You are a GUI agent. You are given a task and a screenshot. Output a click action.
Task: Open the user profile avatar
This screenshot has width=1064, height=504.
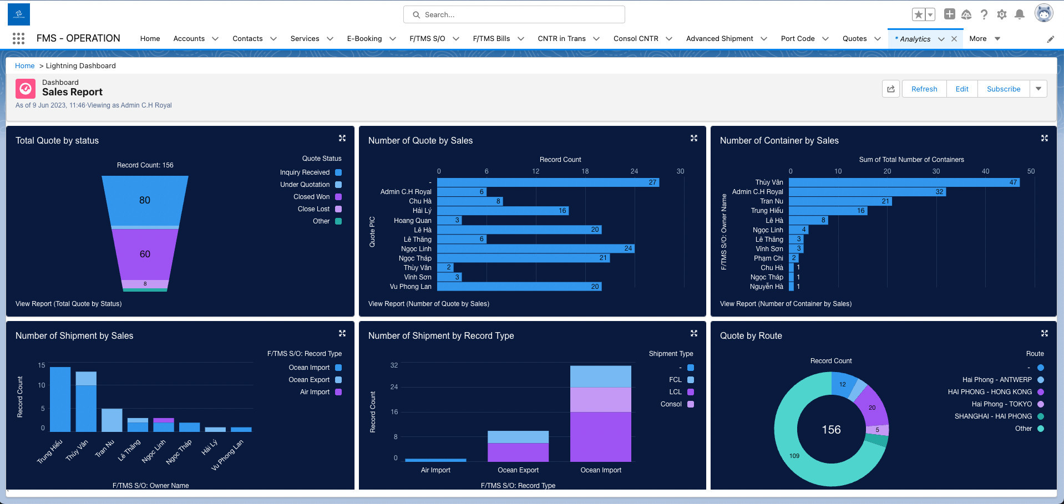tap(1044, 13)
